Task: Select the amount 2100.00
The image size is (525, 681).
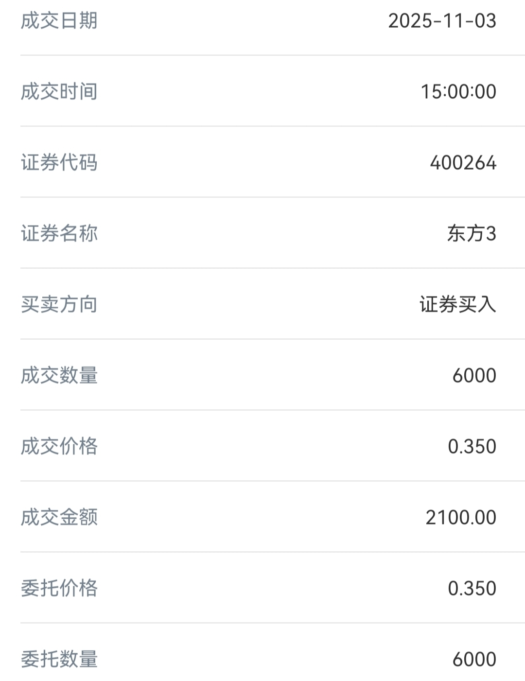Action: point(461,518)
